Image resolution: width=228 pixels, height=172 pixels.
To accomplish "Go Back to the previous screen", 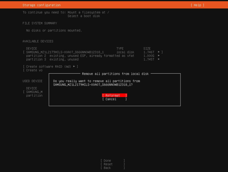I will click(x=112, y=168).
